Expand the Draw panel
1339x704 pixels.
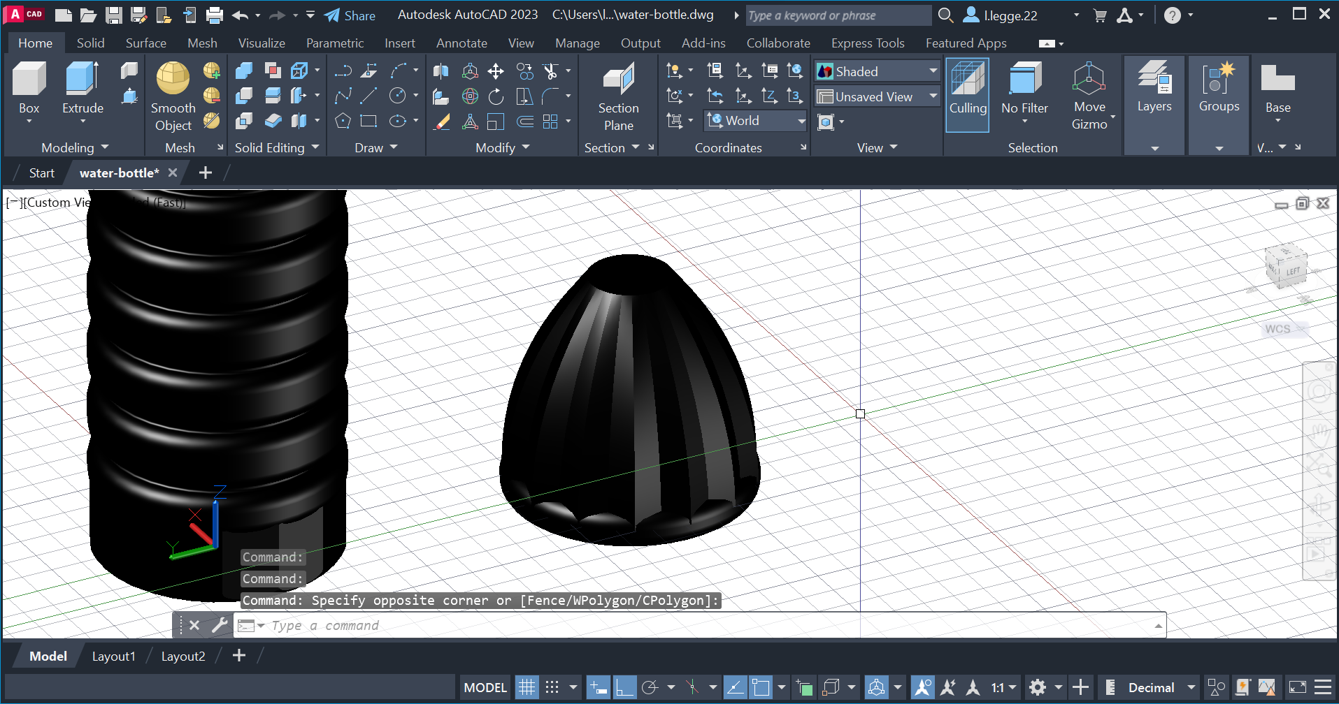[x=376, y=147]
